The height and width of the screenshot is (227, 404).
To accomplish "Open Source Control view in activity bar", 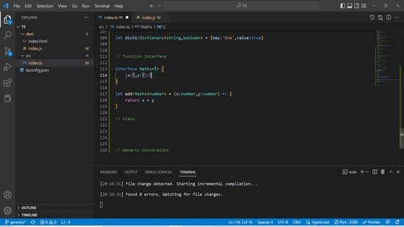I will click(x=8, y=51).
